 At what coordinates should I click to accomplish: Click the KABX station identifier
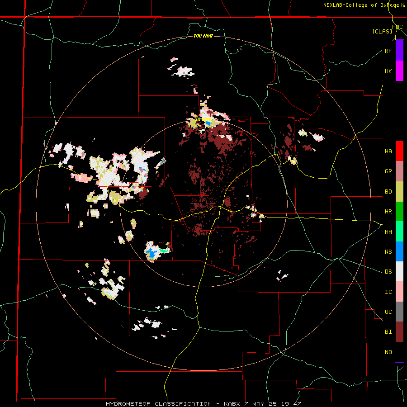[x=233, y=404]
